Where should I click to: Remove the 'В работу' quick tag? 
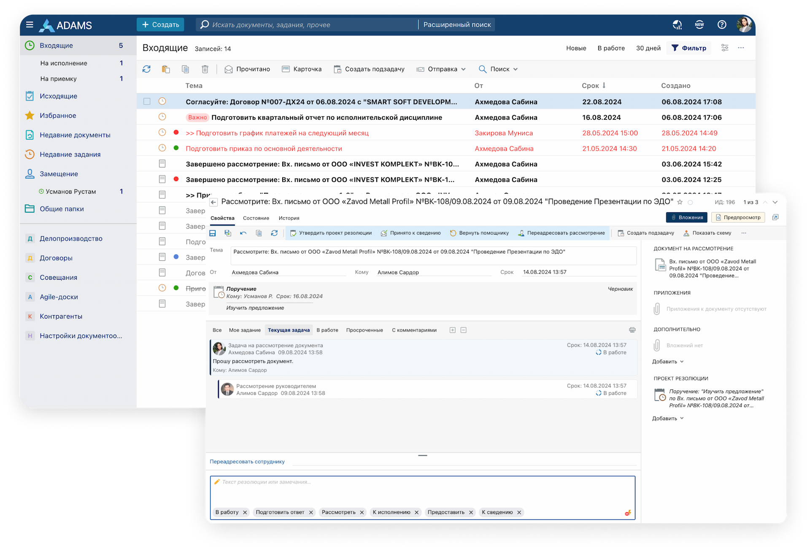[245, 513]
